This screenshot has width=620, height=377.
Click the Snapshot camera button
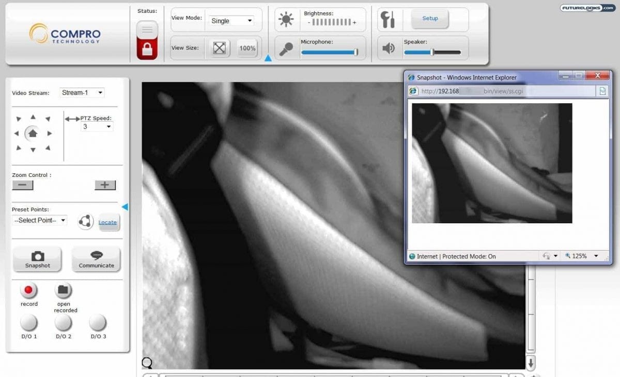coord(37,259)
